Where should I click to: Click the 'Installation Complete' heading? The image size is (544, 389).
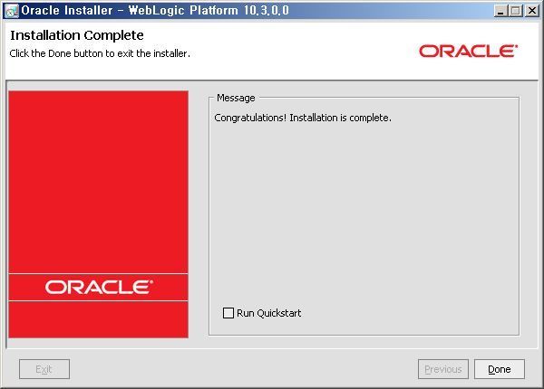point(77,35)
